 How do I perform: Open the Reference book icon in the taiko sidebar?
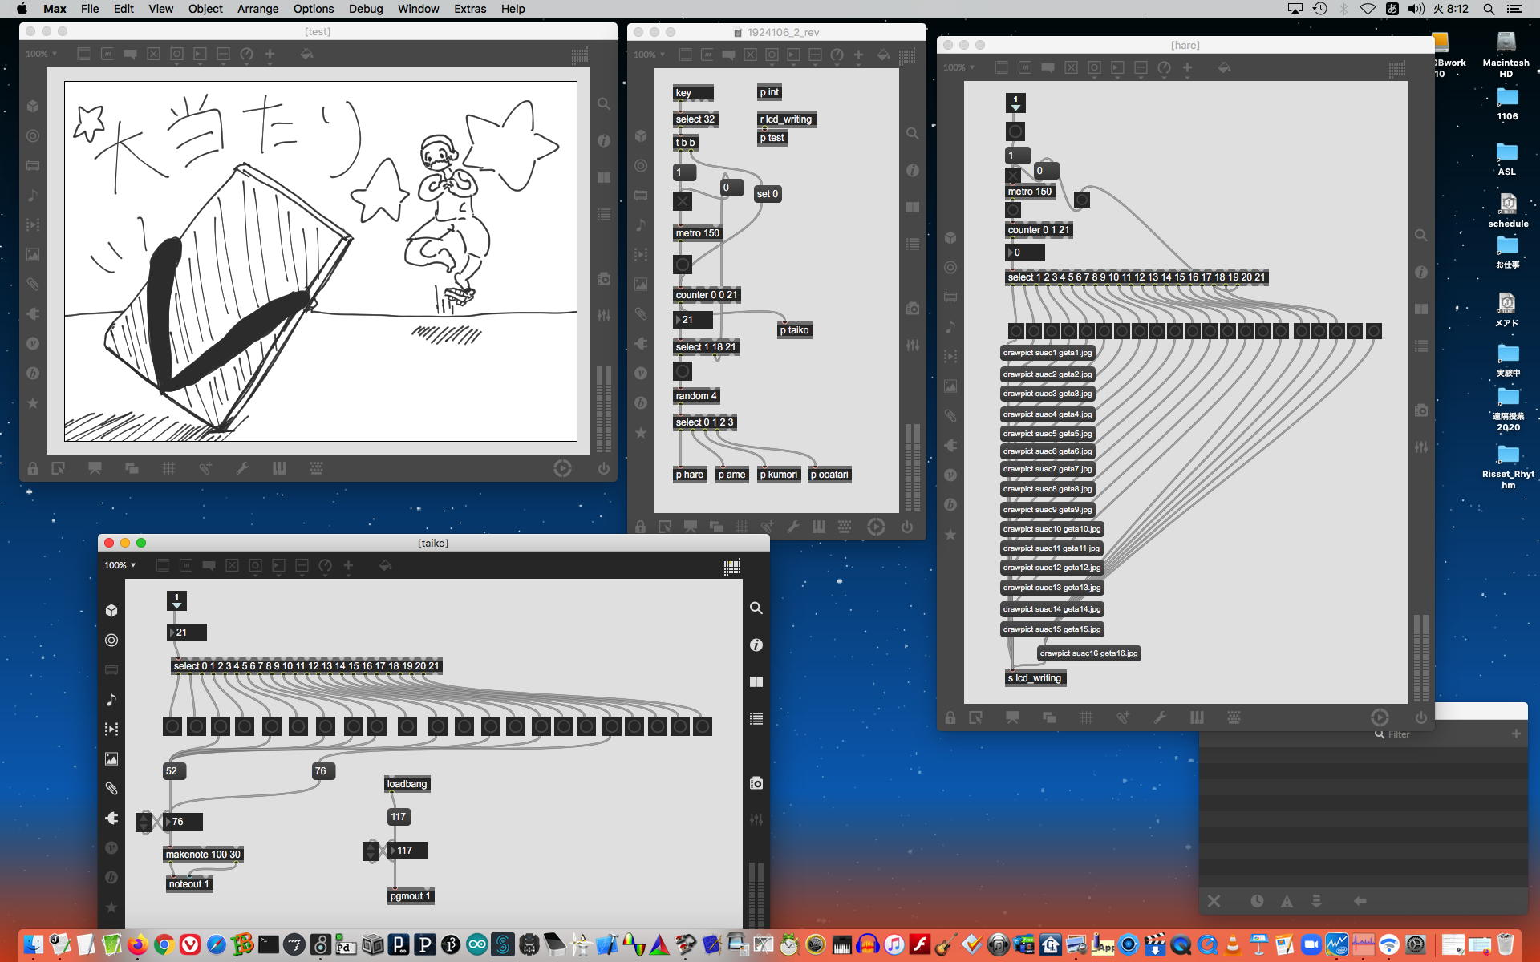tap(756, 682)
